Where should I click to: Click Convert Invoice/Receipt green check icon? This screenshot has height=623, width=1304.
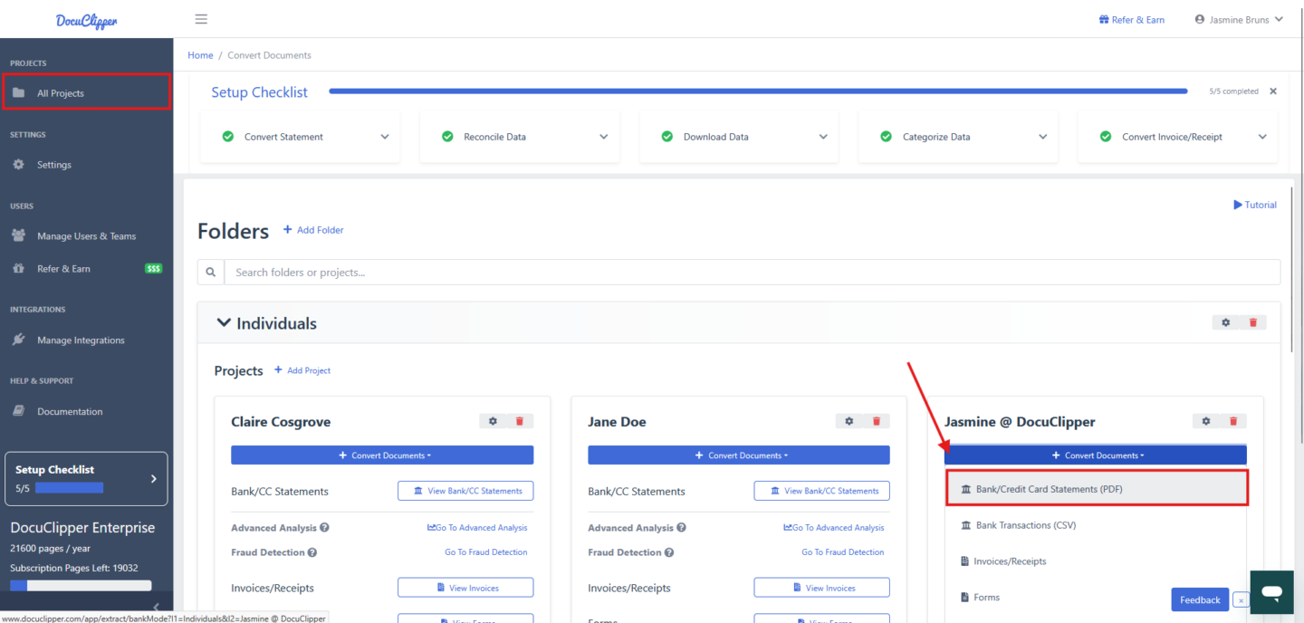pyautogui.click(x=1106, y=137)
